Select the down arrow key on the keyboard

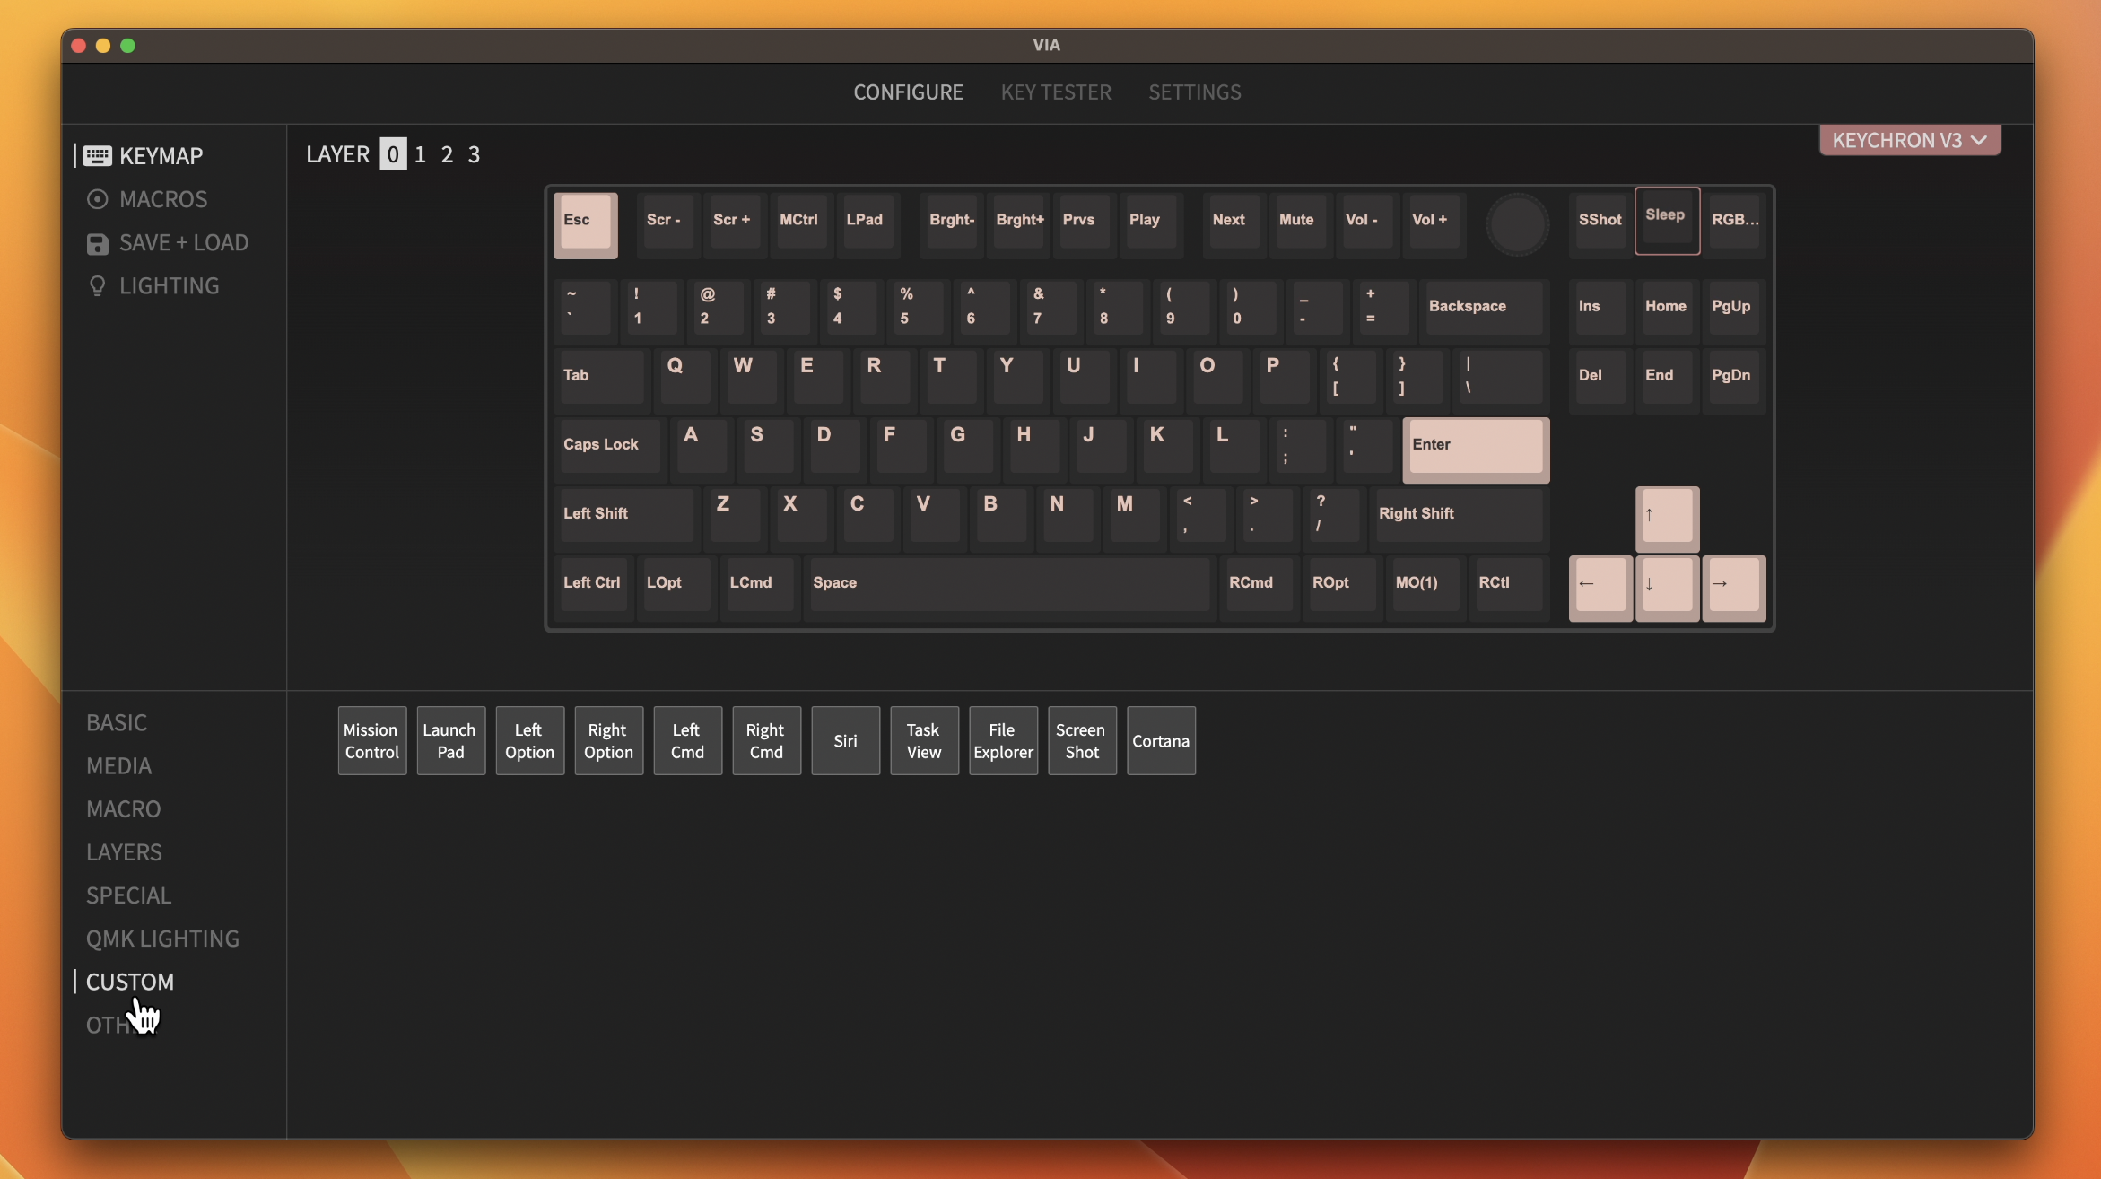point(1667,585)
